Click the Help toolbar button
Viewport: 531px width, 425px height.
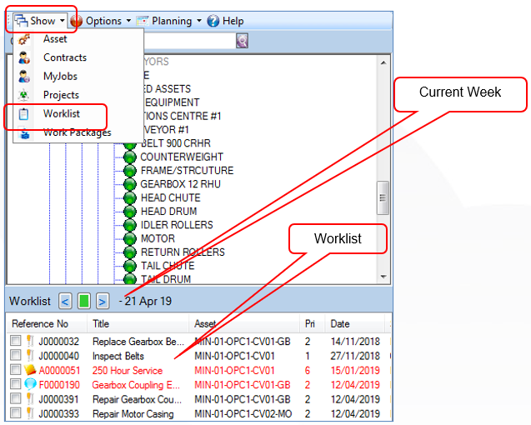[x=225, y=21]
